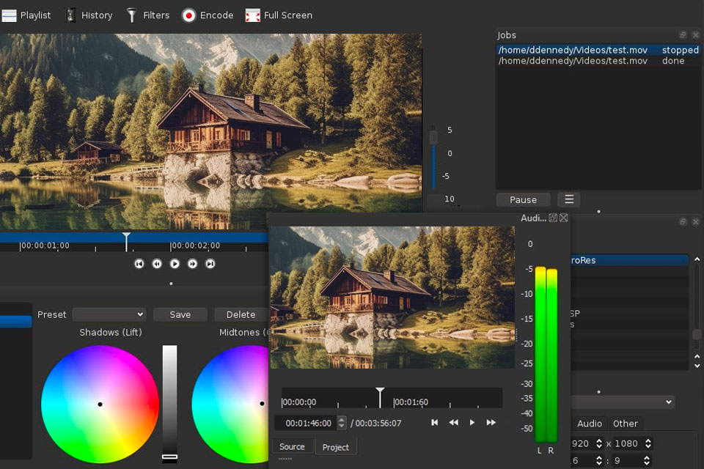Fast forward in floating player window
Image resolution: width=704 pixels, height=469 pixels.
click(491, 422)
